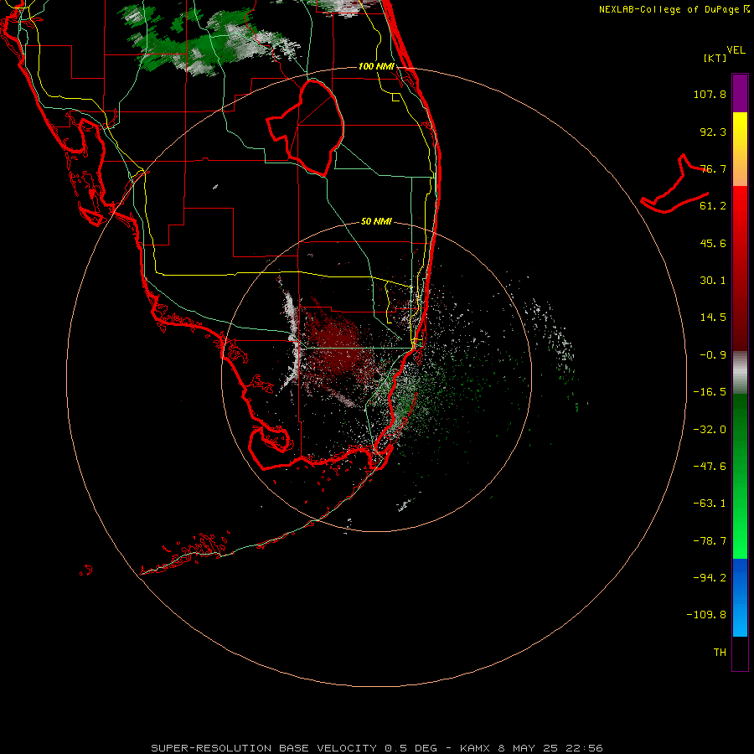
Task: Click the TH legend label
Action: point(720,653)
